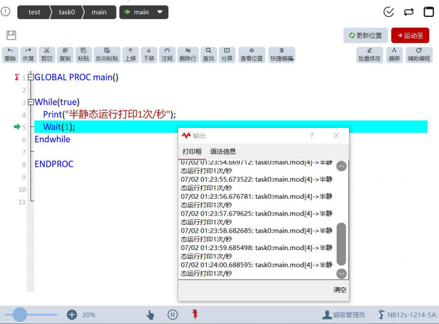Click the 快捷编辑 quick edit button

pos(281,54)
